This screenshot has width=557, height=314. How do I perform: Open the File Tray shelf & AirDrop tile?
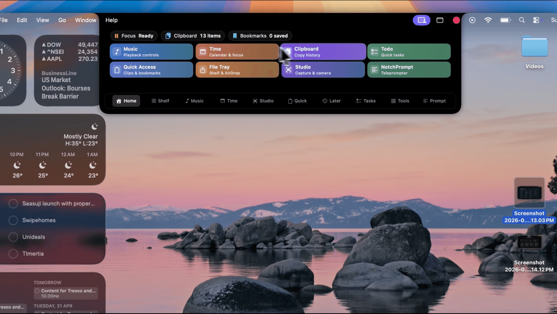pos(237,70)
